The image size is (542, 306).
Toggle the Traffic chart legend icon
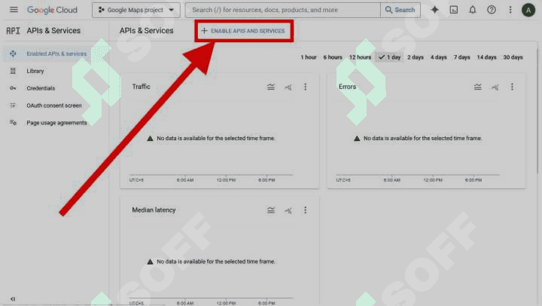click(x=271, y=87)
